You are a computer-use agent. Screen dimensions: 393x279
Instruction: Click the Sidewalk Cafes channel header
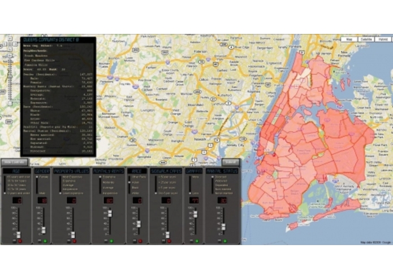click(166, 171)
